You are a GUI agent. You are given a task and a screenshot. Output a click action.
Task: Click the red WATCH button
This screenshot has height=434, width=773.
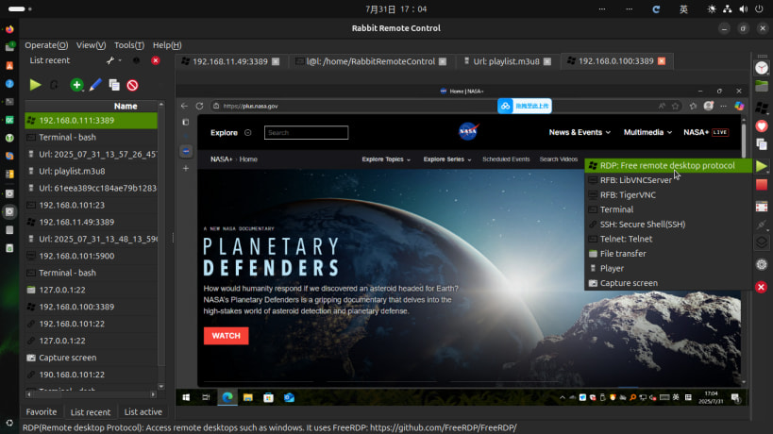click(227, 336)
